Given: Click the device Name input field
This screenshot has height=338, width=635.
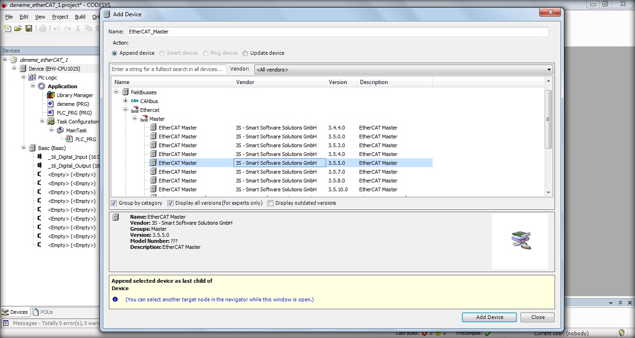Looking at the screenshot, I should click(337, 32).
